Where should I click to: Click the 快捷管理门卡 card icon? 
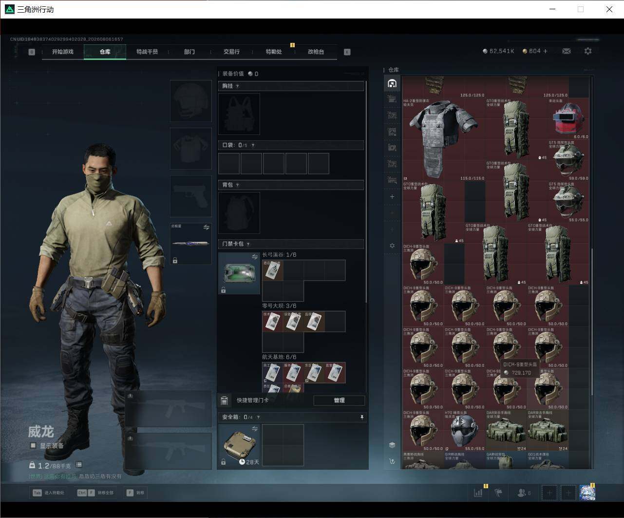tap(225, 400)
